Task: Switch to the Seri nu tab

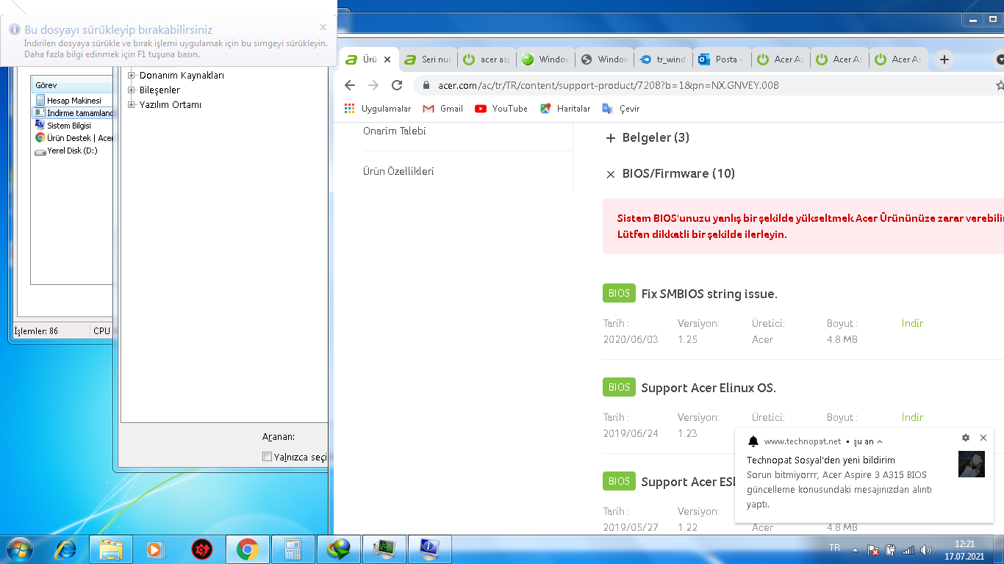Action: coord(428,59)
